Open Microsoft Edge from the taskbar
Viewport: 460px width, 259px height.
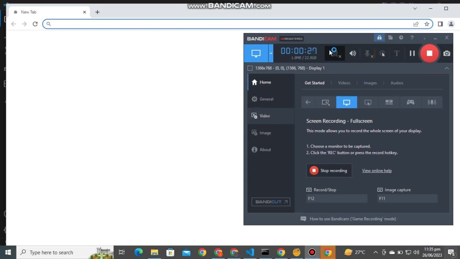[138, 252]
